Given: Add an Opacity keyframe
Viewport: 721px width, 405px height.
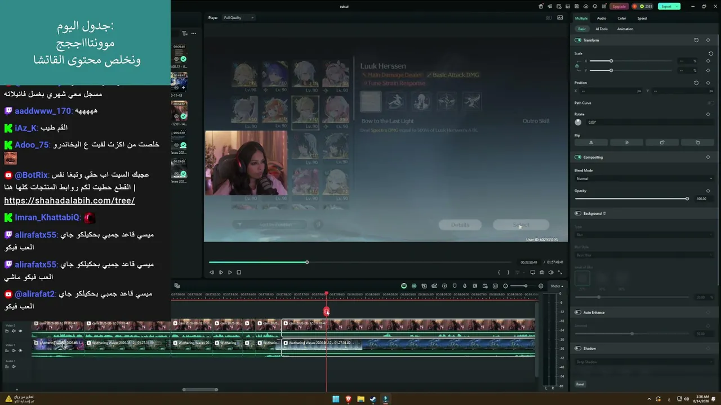Looking at the screenshot, I should 708,191.
